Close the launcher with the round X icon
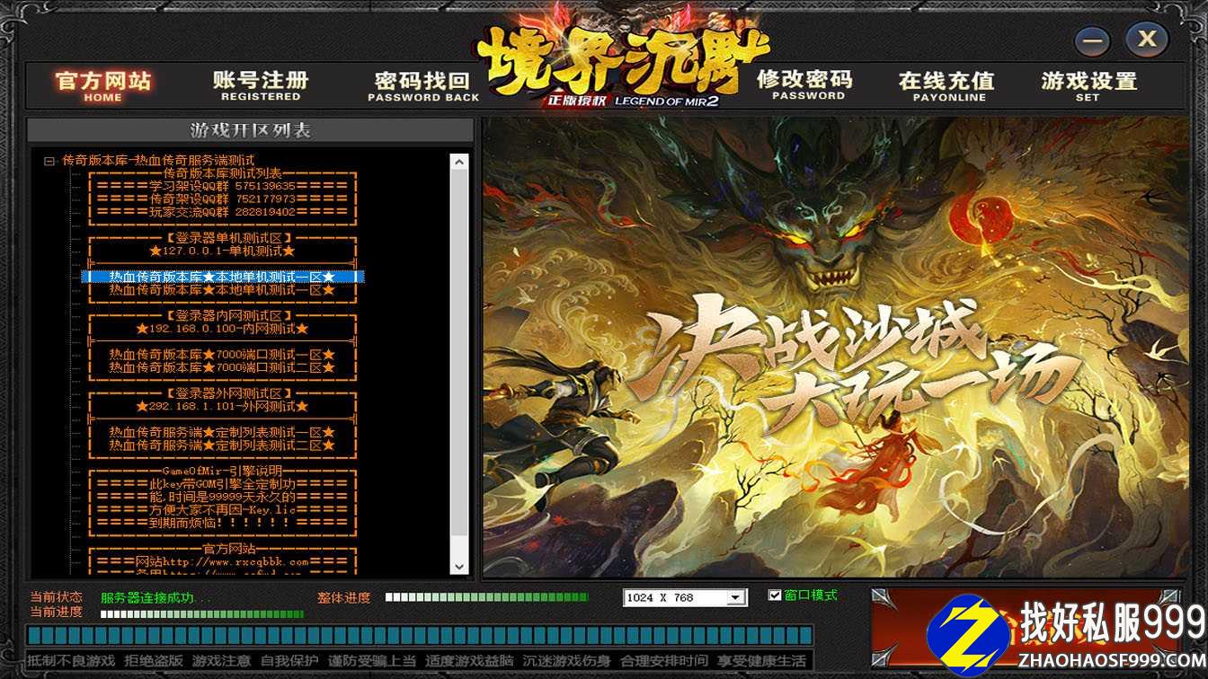Image resolution: width=1208 pixels, height=679 pixels. tap(1146, 40)
